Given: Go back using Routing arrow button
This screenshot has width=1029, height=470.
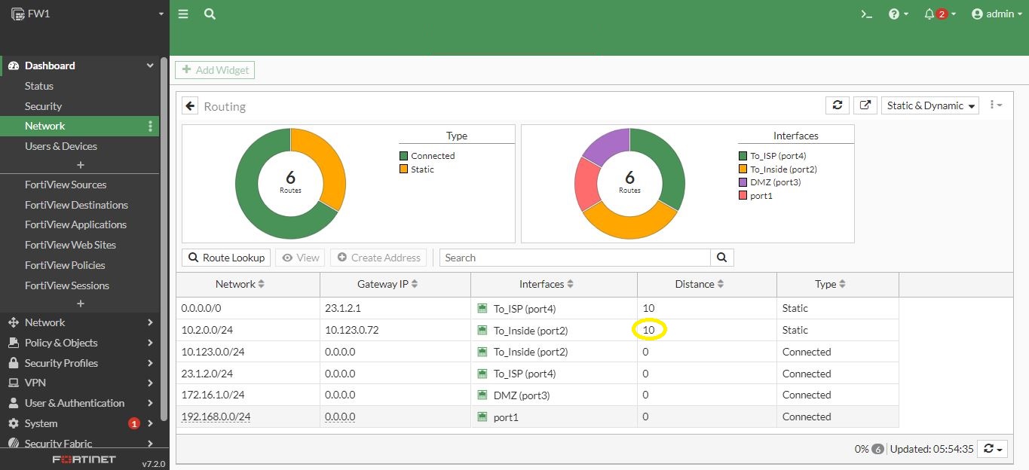Looking at the screenshot, I should tap(191, 106).
